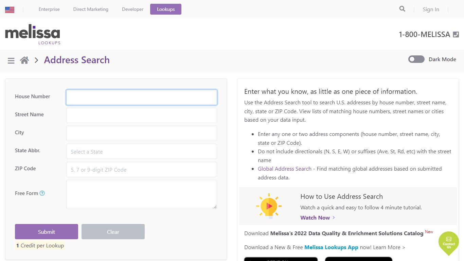Open the Developer menu
This screenshot has height=261, width=464.
coord(133,10)
